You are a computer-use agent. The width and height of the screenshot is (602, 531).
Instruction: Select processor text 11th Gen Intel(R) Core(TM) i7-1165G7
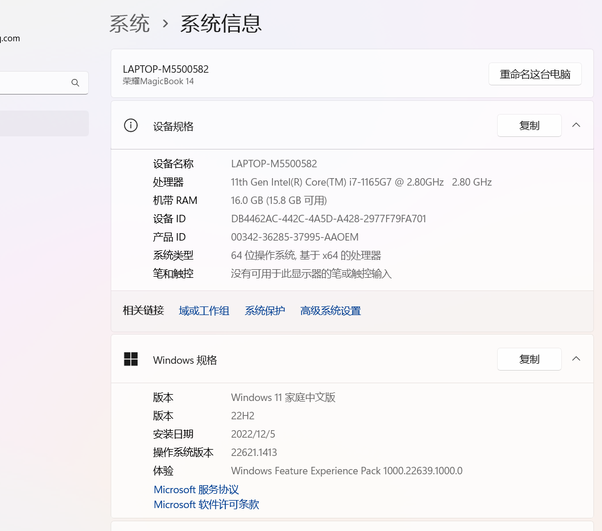point(311,182)
